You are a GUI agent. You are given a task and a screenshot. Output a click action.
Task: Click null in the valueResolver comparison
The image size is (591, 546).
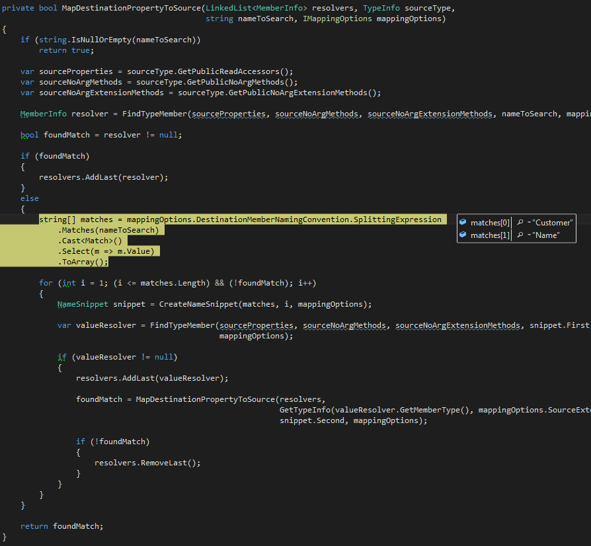tap(163, 356)
